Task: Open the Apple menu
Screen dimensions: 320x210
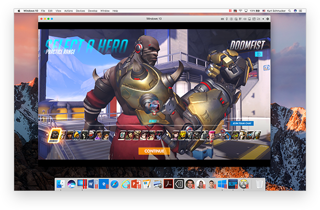Action: click(x=19, y=11)
